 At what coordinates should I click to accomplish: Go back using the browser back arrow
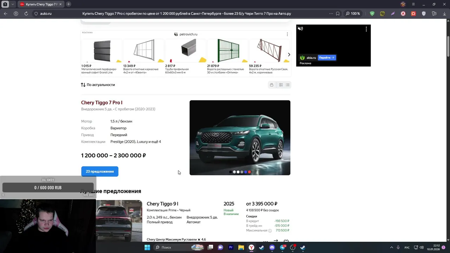pos(5,14)
